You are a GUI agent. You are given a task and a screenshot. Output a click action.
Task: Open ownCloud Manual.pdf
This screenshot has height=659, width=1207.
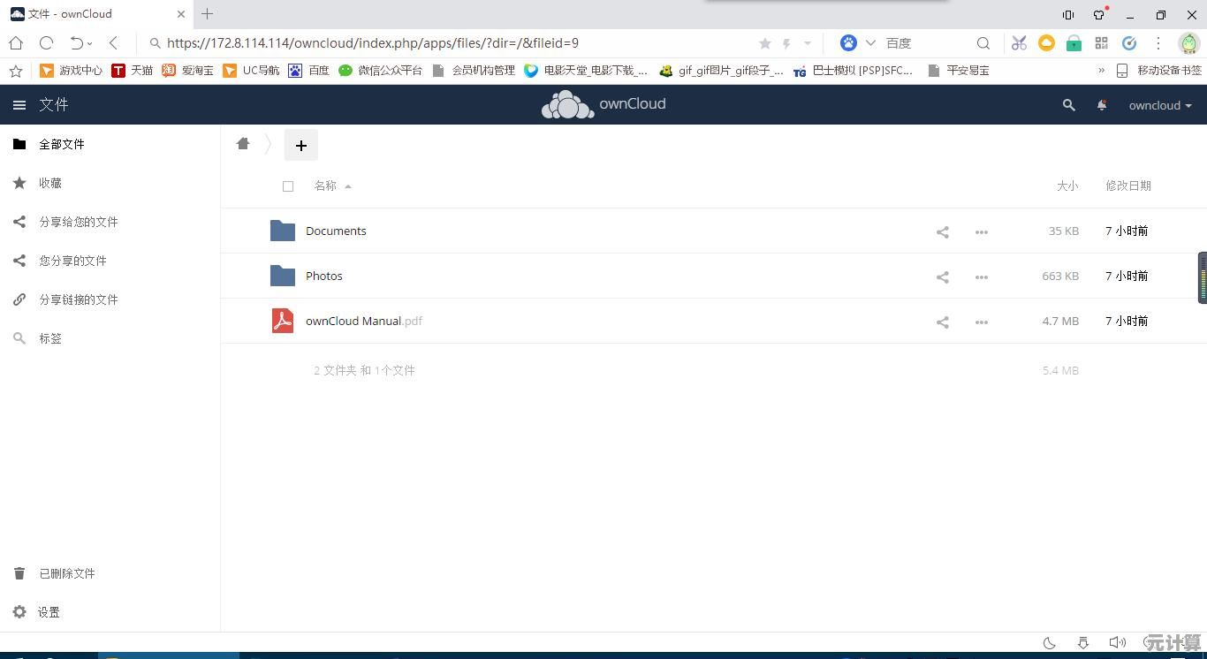(364, 321)
